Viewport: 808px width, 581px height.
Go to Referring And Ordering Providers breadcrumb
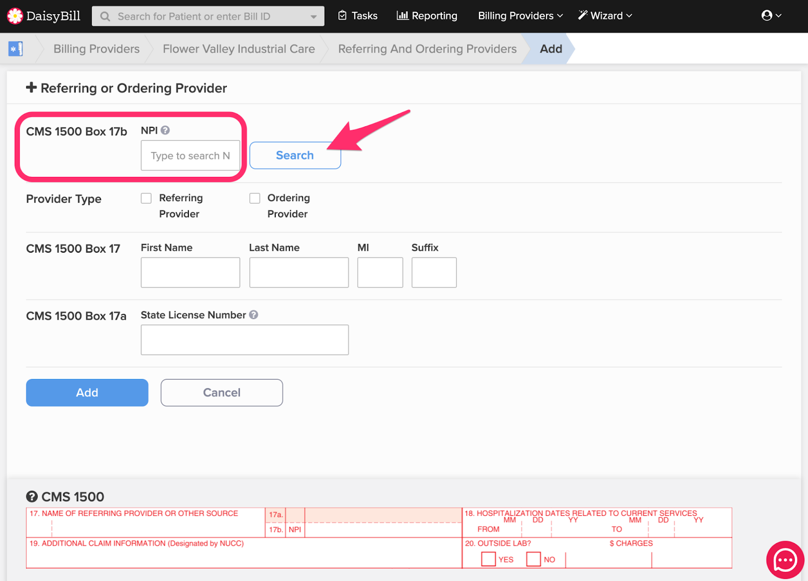[427, 49]
